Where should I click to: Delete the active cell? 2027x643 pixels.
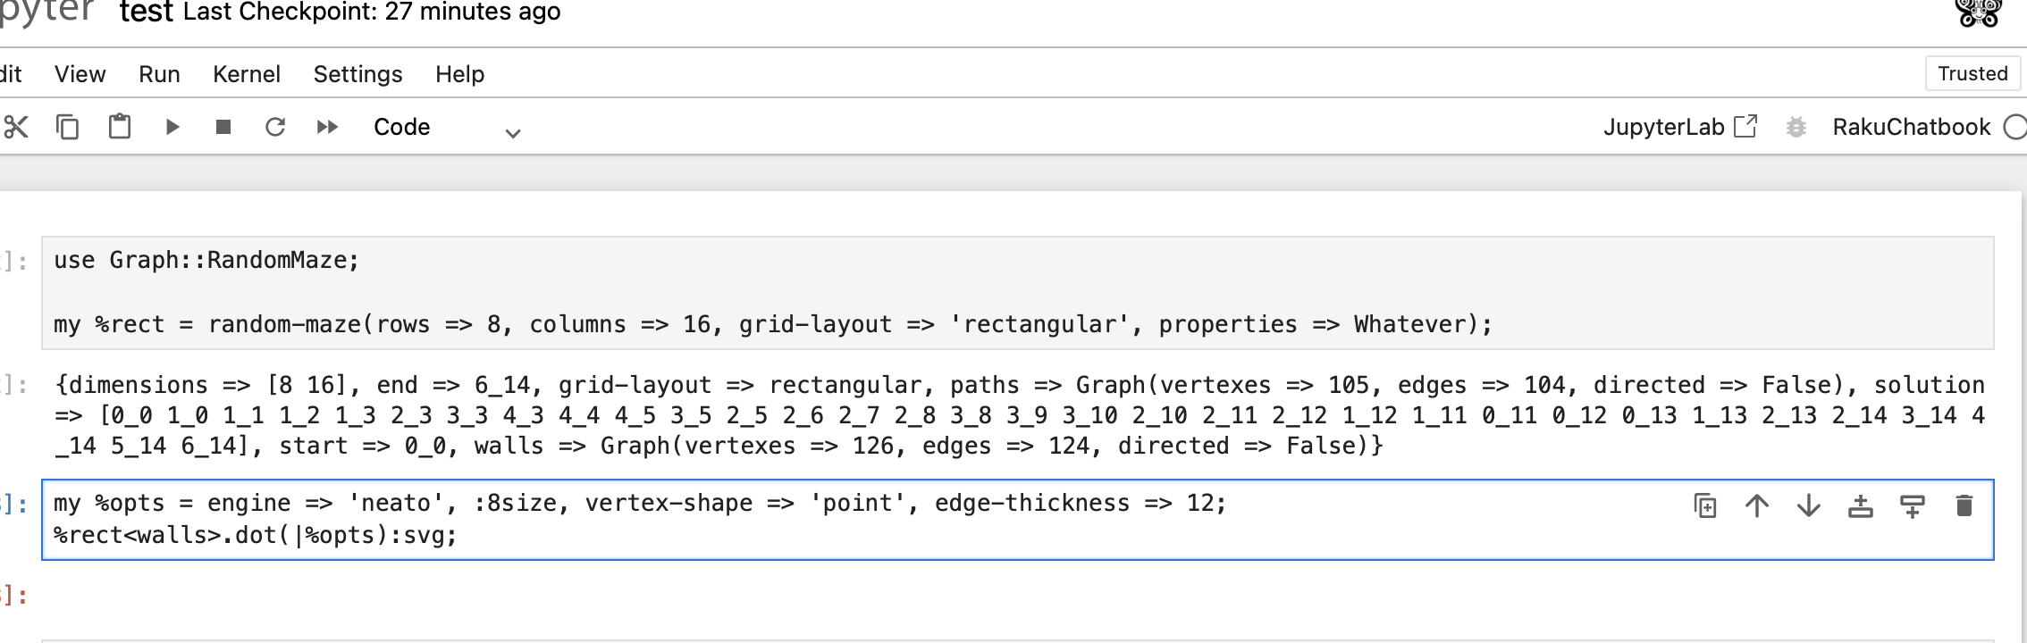pyautogui.click(x=1964, y=506)
